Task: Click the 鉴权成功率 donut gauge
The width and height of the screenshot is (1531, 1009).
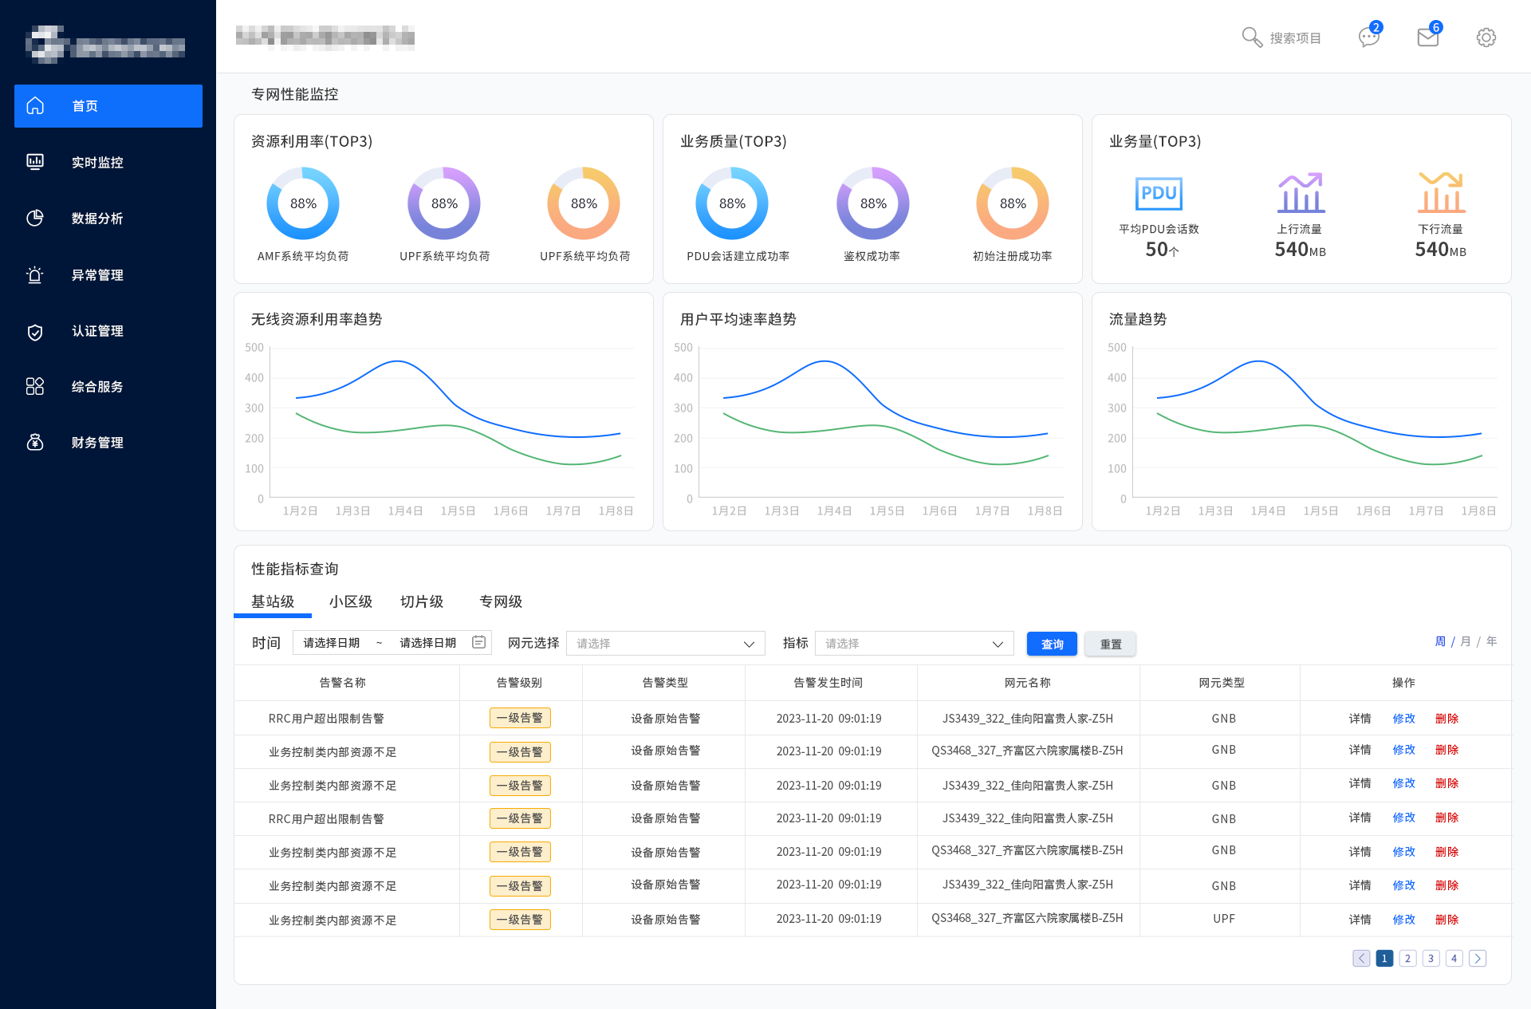Action: pos(873,203)
